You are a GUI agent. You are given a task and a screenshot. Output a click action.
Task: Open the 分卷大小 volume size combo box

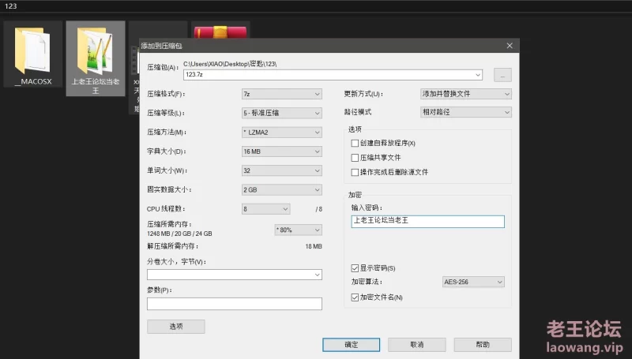coord(234,275)
